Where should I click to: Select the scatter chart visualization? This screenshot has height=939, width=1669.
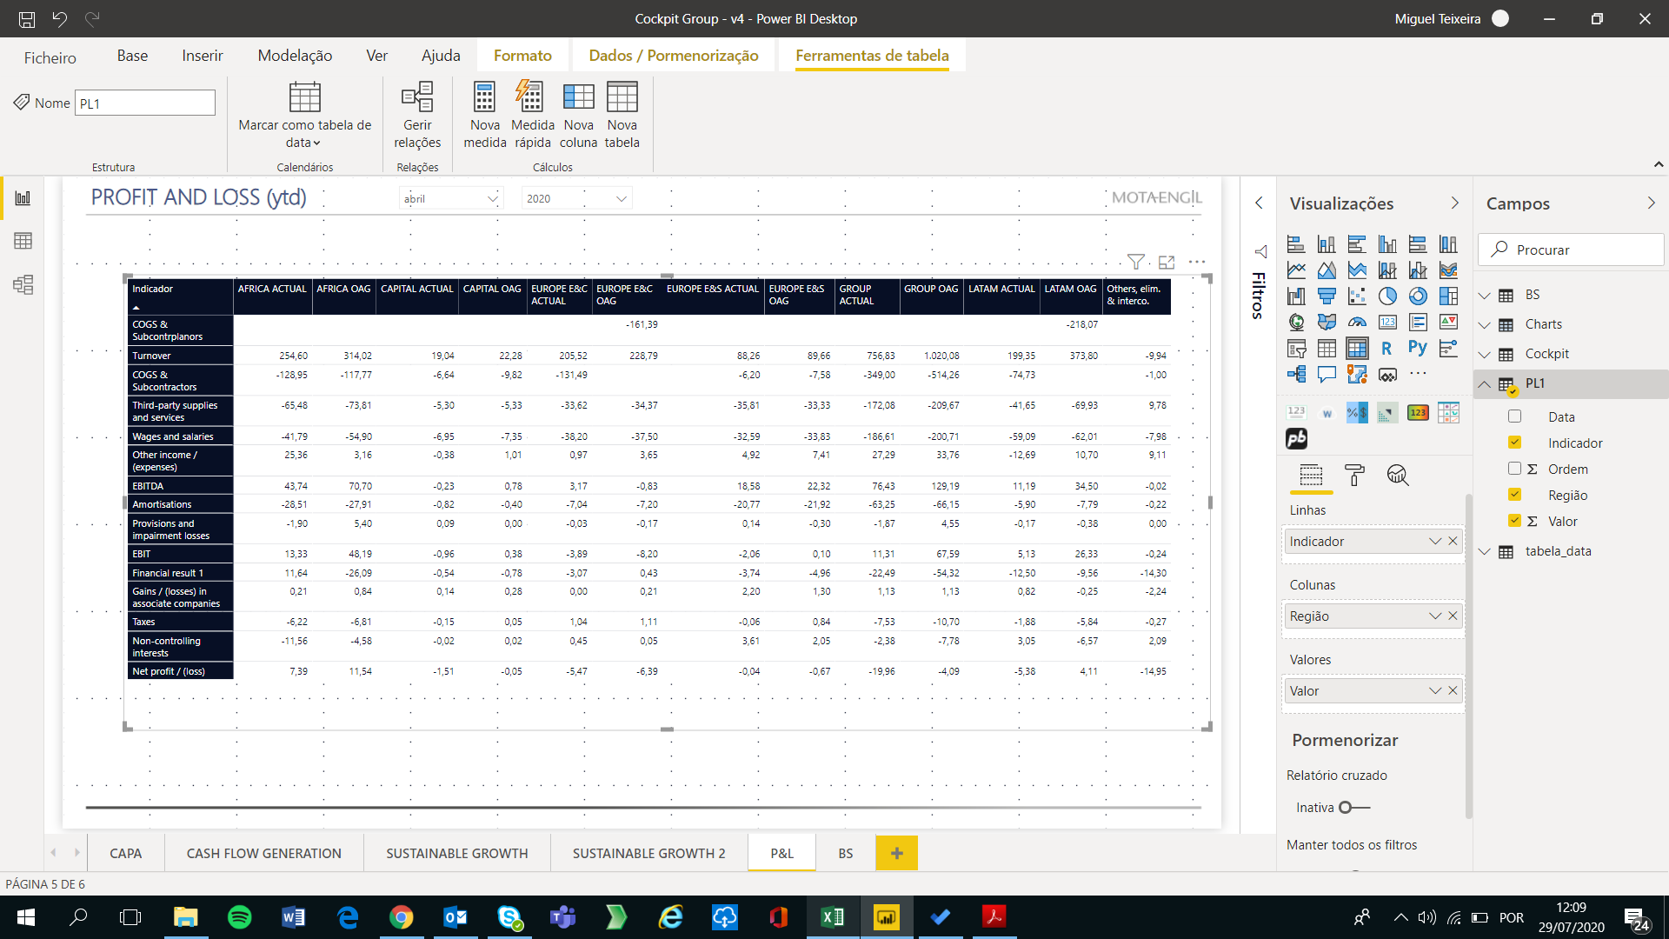(x=1357, y=296)
